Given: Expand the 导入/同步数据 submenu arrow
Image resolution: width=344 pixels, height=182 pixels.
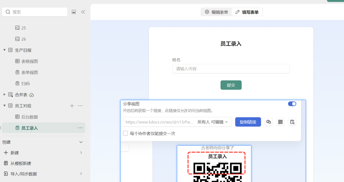Looking at the screenshot, I should (x=81, y=174).
